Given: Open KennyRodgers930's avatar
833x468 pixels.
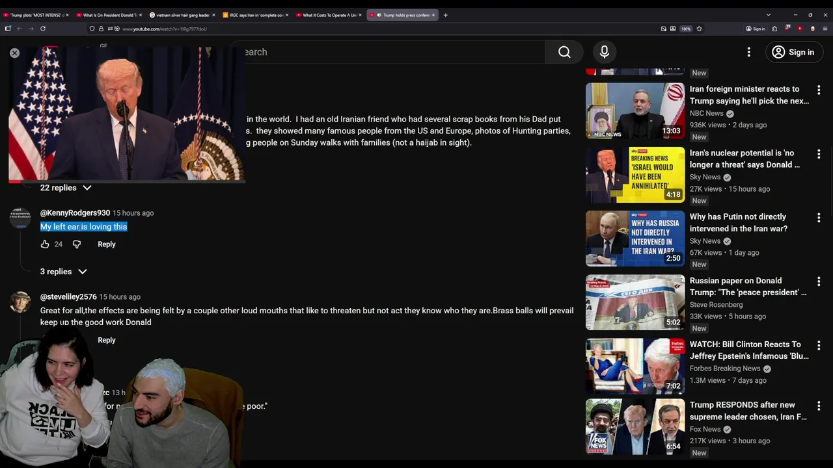Looking at the screenshot, I should pyautogui.click(x=20, y=218).
